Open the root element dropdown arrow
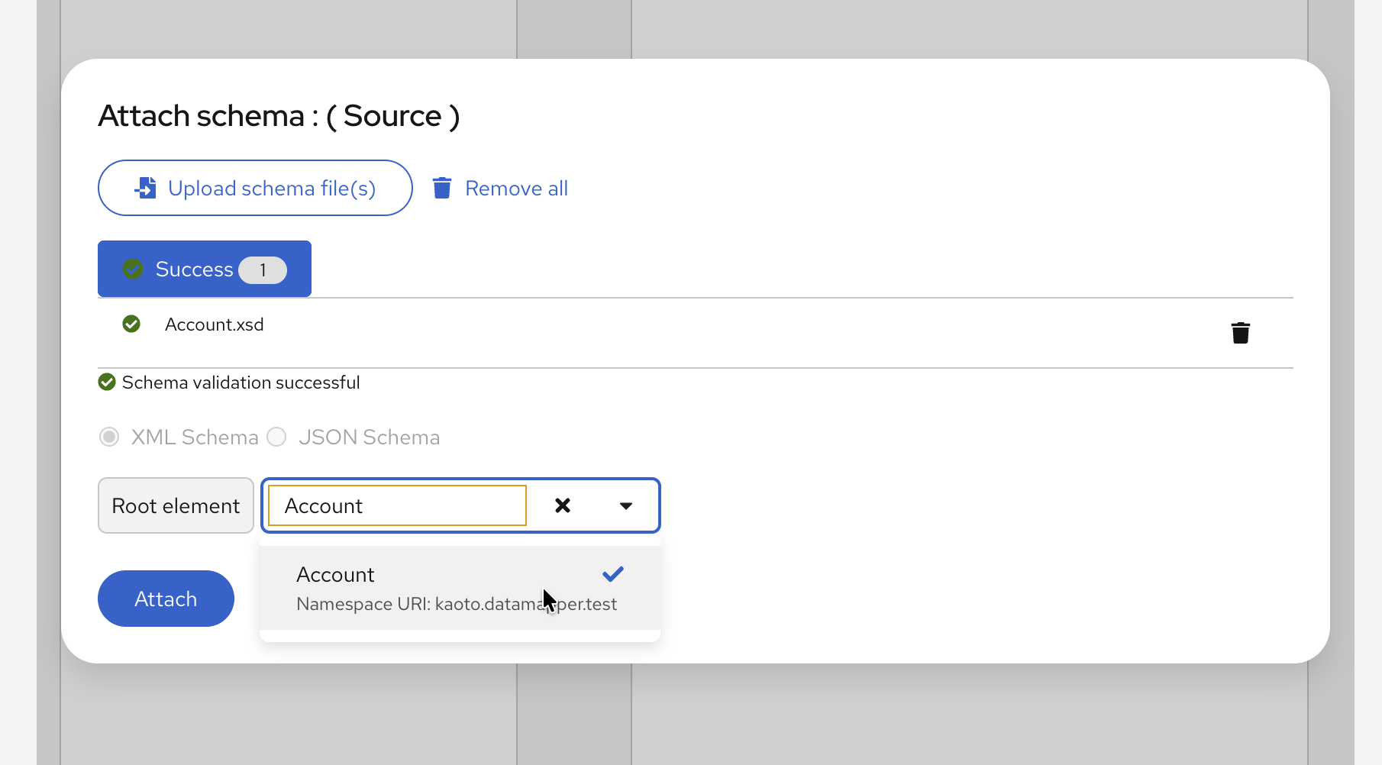Viewport: 1382px width, 765px height. click(x=626, y=505)
